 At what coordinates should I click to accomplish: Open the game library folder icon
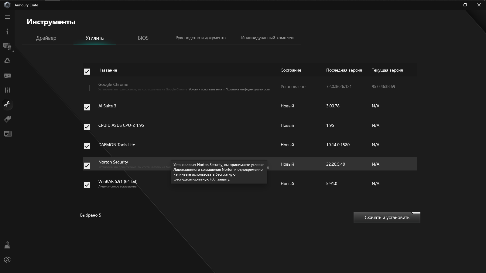(7, 75)
